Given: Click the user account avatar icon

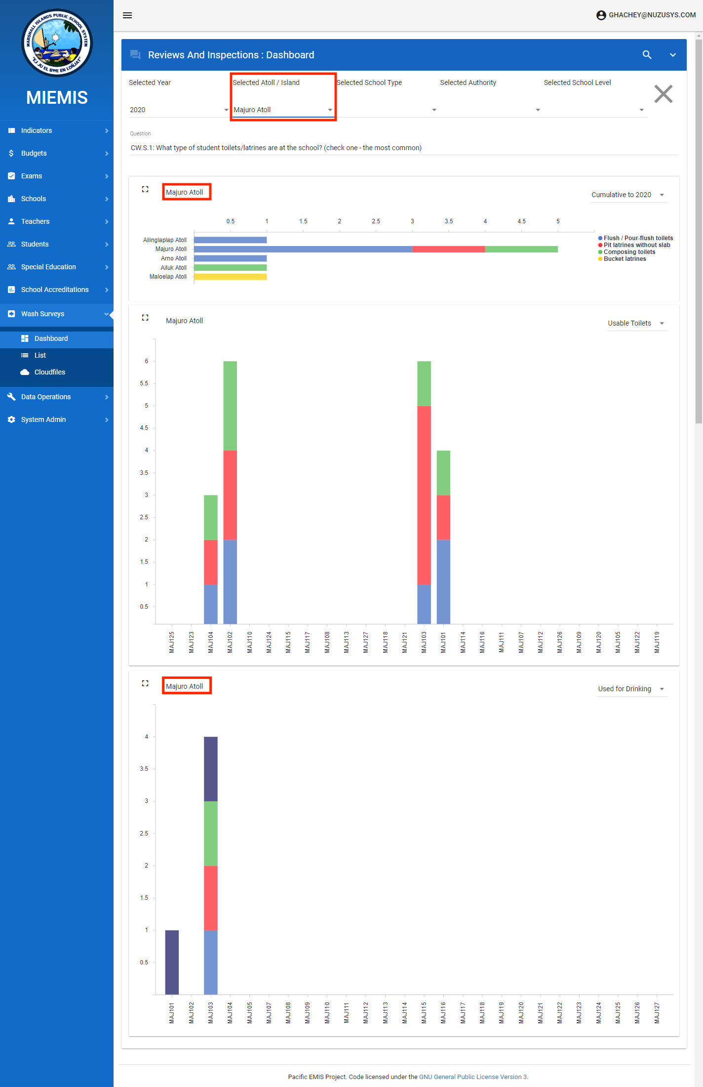Looking at the screenshot, I should (x=601, y=15).
